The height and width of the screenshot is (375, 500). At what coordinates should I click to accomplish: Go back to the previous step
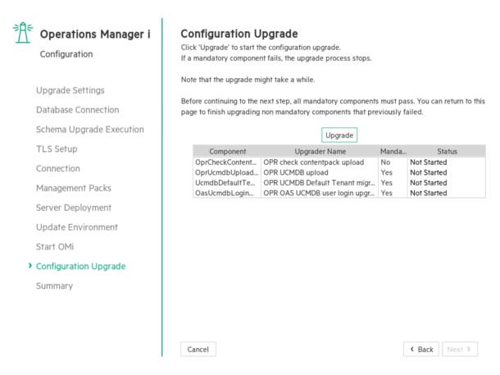tap(421, 349)
